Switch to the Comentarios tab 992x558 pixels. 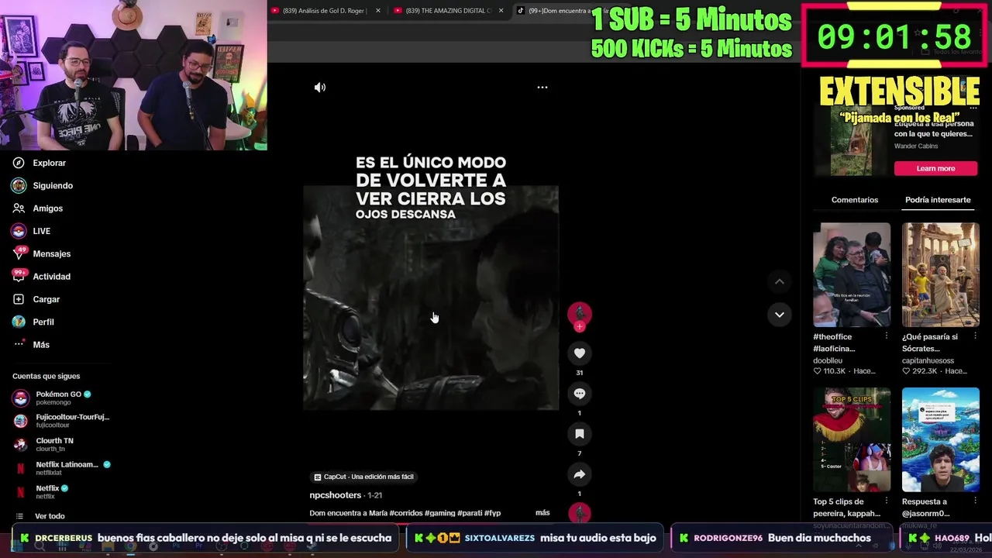(x=855, y=200)
